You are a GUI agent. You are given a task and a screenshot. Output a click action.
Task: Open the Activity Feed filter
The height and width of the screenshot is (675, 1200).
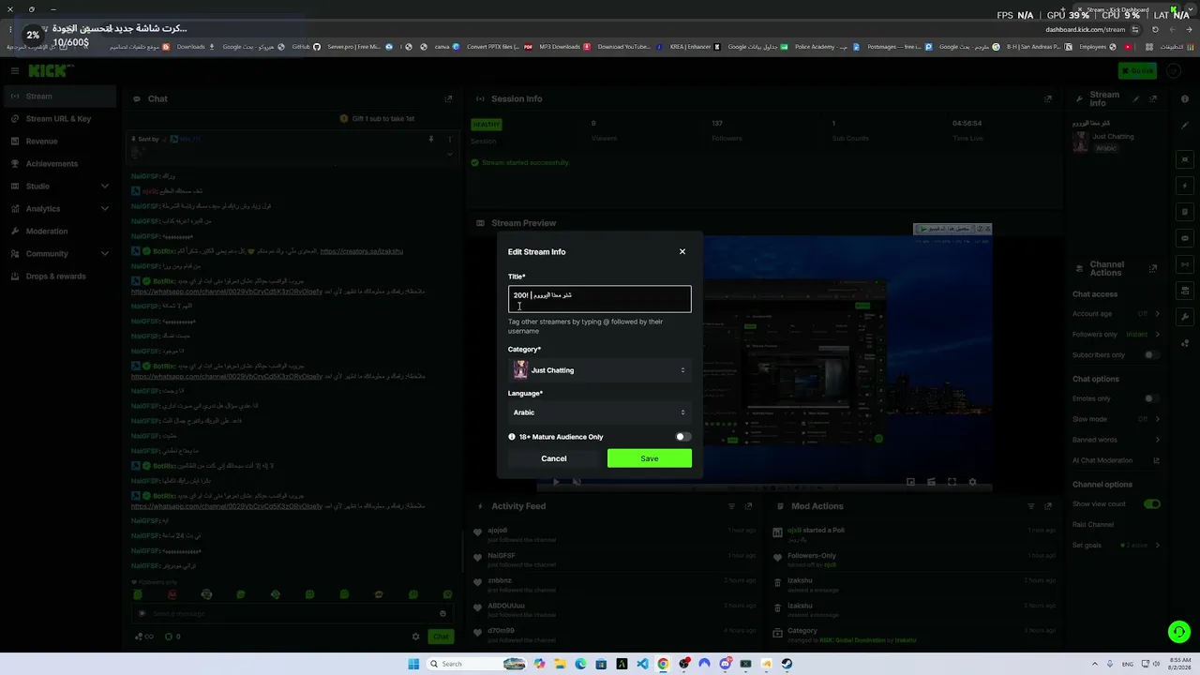pos(732,506)
